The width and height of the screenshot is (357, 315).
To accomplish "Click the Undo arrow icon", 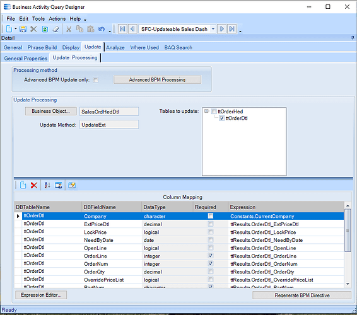I will [102, 29].
